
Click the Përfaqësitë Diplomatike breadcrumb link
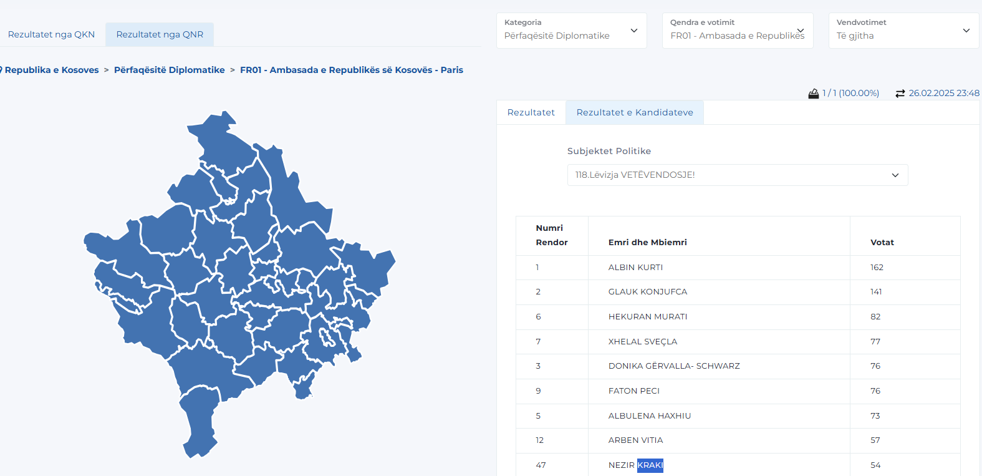click(170, 70)
